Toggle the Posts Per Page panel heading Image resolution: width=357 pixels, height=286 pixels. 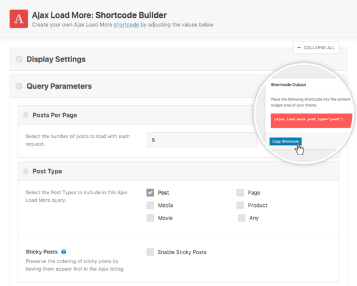55,115
